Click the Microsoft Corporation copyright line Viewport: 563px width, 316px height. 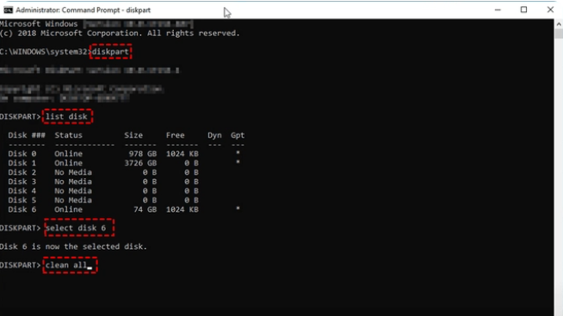[120, 34]
